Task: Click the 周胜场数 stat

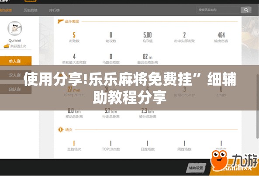Action: [x=184, y=146]
